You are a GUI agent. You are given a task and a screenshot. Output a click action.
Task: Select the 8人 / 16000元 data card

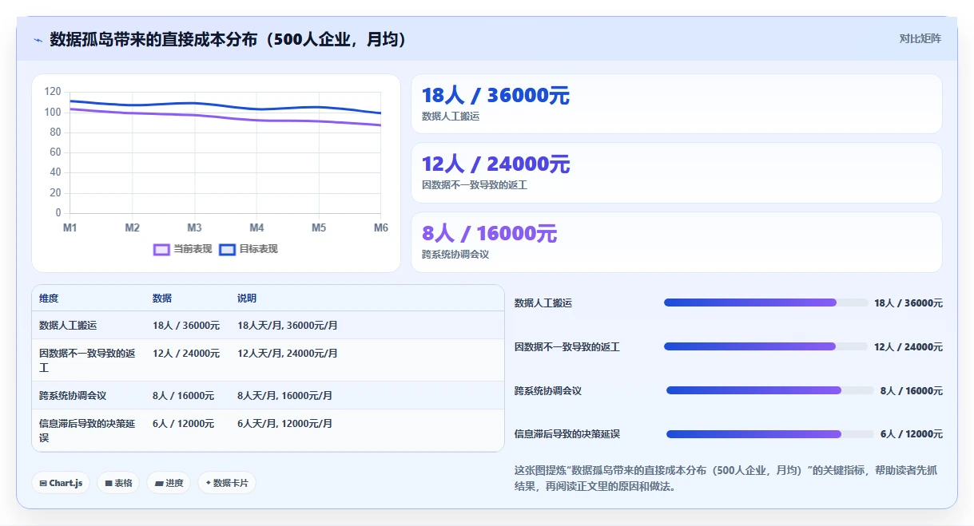tap(677, 242)
